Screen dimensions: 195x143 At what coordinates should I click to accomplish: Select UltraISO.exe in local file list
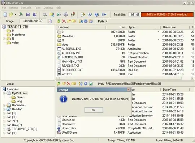69,133
